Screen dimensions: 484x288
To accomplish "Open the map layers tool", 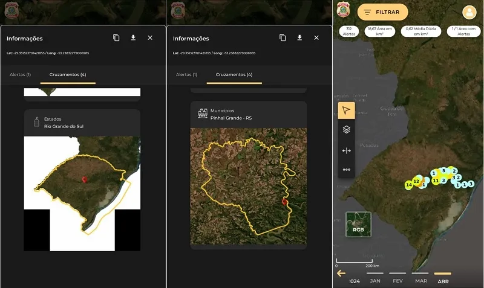I will 346,129.
